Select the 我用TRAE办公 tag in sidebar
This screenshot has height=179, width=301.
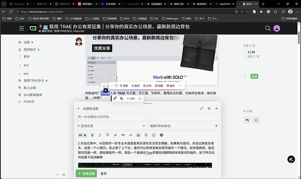34,81
